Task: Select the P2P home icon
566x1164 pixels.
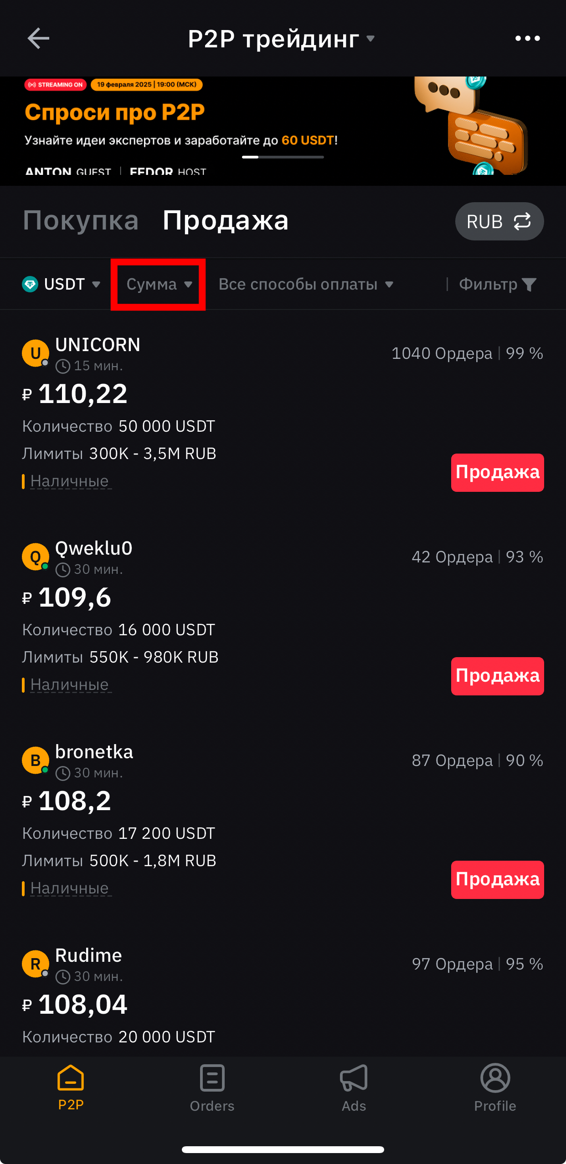Action: click(71, 1077)
